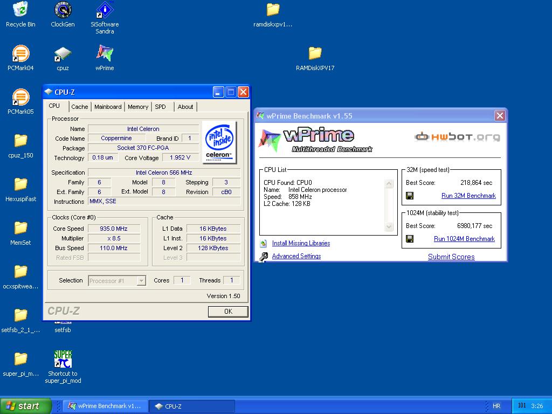The width and height of the screenshot is (552, 414).
Task: Open the Install Missing Libraries link
Action: 301,243
